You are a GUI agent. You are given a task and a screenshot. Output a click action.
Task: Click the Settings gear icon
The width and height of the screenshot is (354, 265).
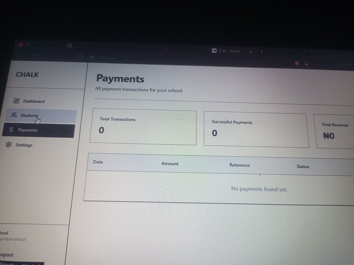pyautogui.click(x=9, y=145)
